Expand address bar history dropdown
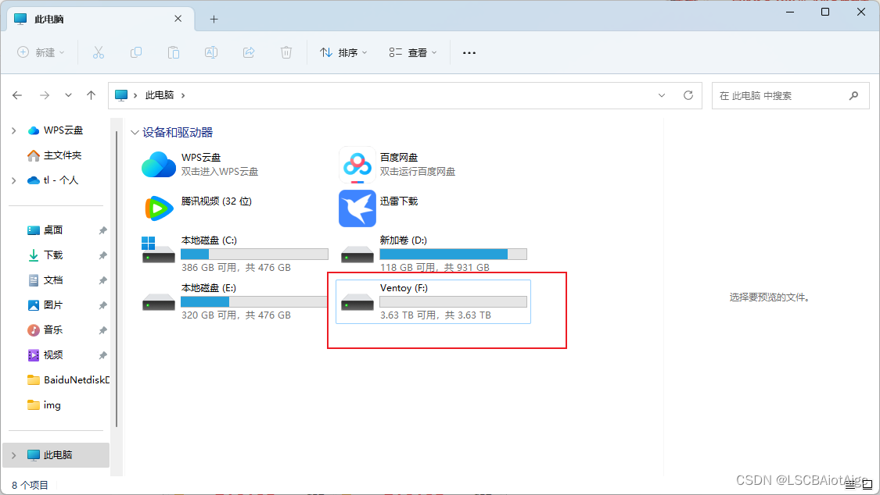 662,96
